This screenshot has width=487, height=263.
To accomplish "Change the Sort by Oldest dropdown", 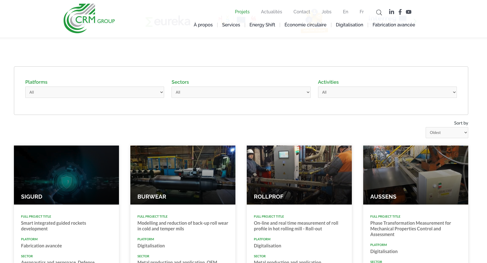I will coord(447,132).
